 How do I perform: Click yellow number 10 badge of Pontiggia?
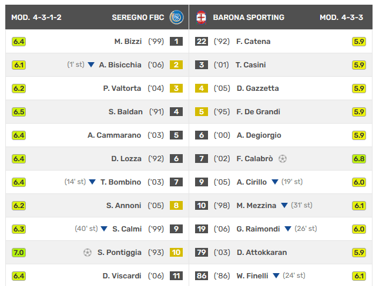(x=176, y=253)
